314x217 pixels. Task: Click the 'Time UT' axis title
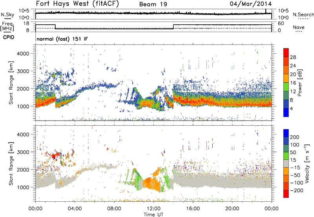153,214
